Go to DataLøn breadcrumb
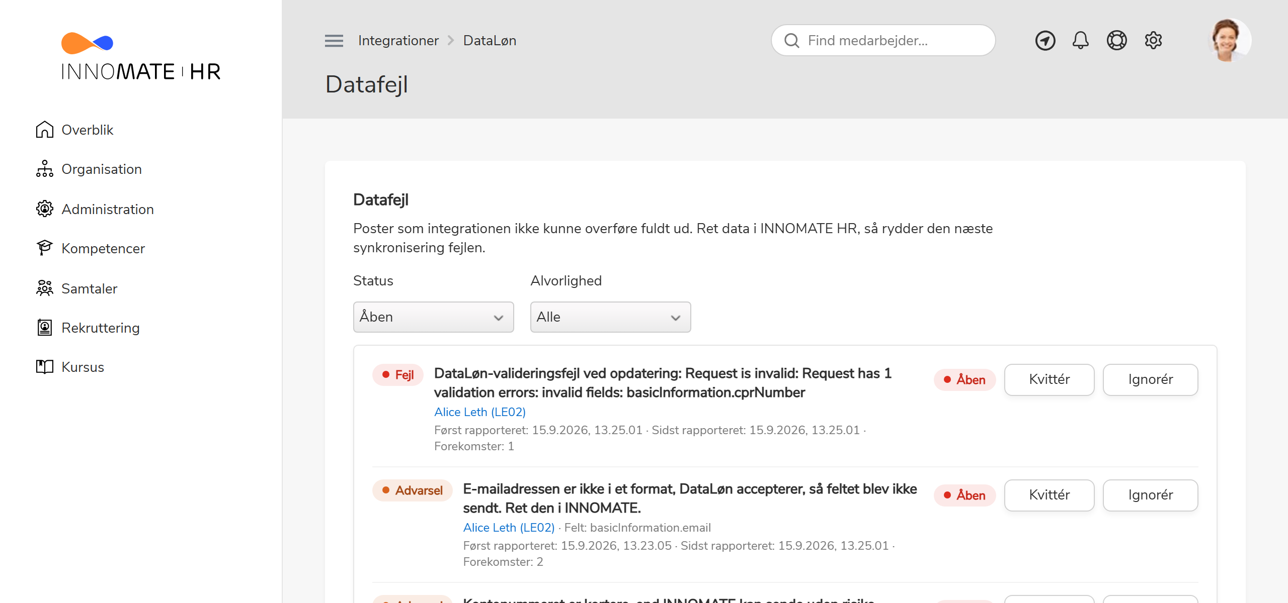 490,41
